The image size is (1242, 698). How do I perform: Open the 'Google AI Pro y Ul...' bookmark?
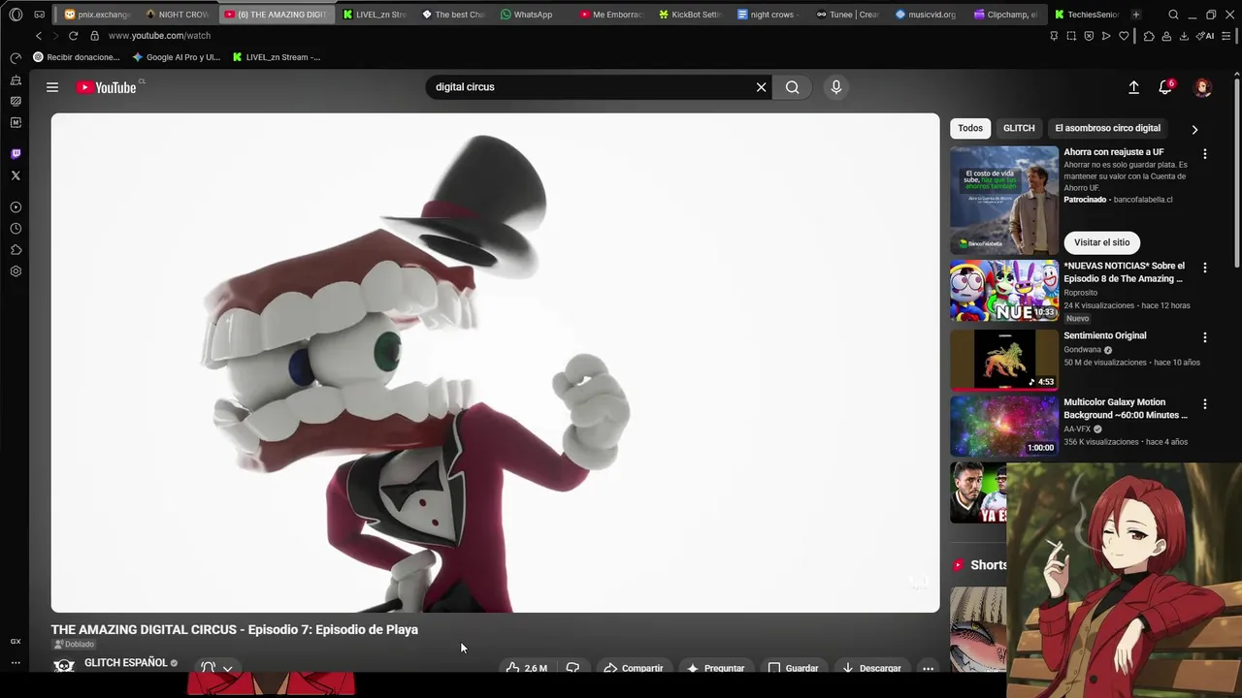[x=176, y=57]
